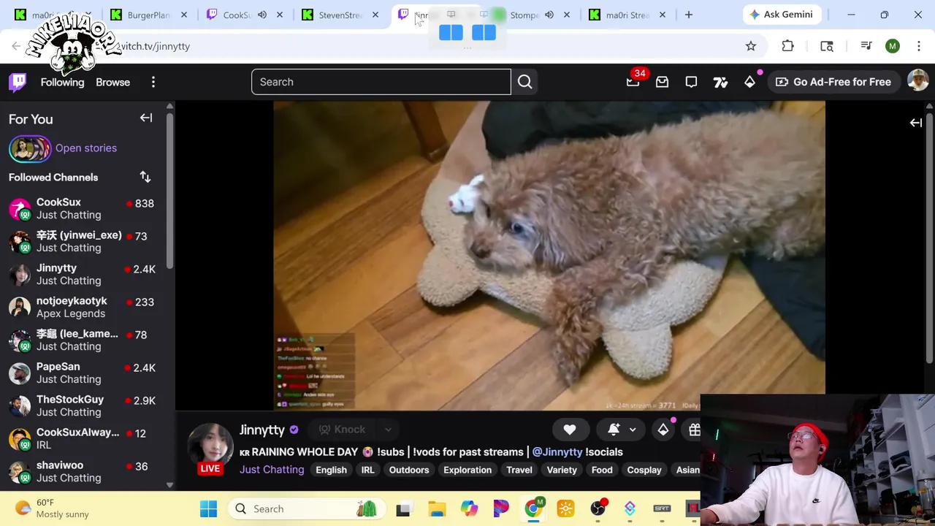Open File Explorer from the taskbar
The height and width of the screenshot is (526, 935).
pos(437,508)
